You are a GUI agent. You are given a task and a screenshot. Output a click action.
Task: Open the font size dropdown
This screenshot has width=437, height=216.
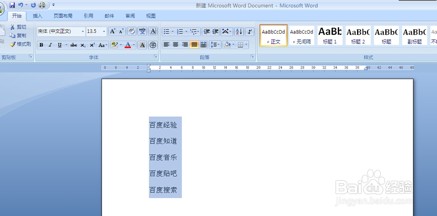coord(104,31)
